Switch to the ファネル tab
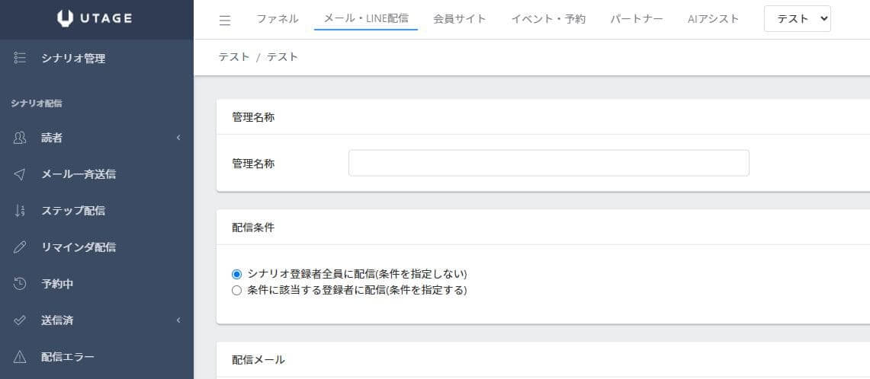The height and width of the screenshot is (379, 870). click(x=278, y=19)
